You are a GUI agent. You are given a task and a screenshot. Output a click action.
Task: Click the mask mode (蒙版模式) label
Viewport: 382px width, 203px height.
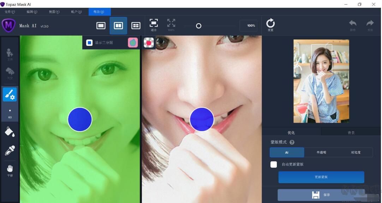[279, 142]
